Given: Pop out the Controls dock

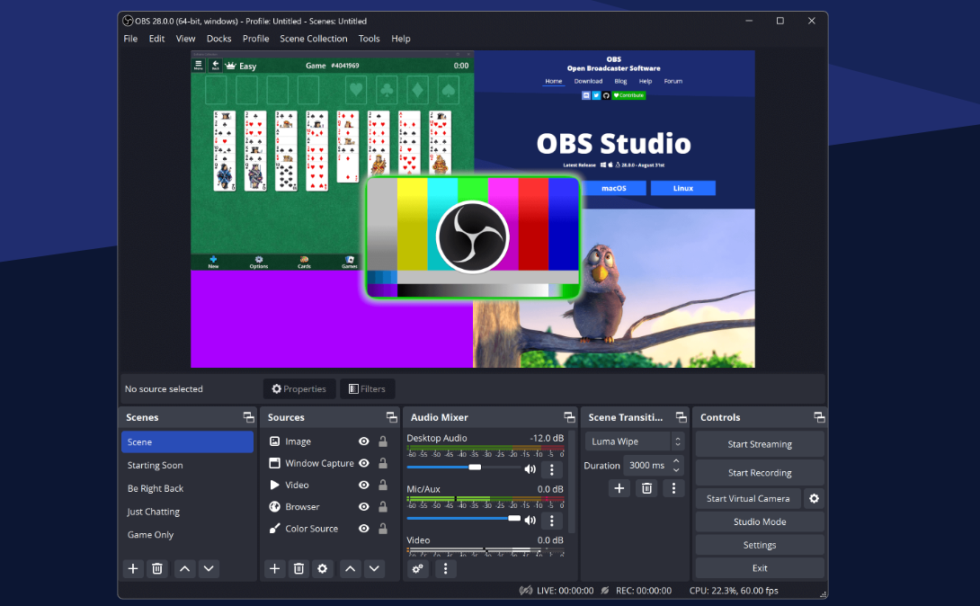Looking at the screenshot, I should click(x=819, y=417).
